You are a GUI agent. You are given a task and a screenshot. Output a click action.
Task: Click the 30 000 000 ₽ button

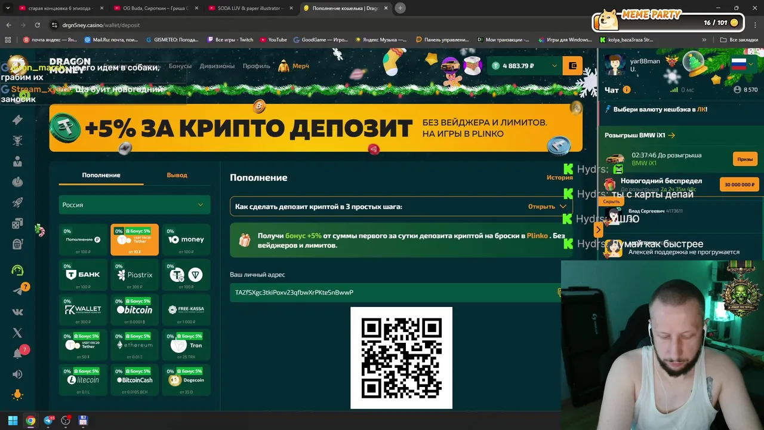[x=740, y=185]
